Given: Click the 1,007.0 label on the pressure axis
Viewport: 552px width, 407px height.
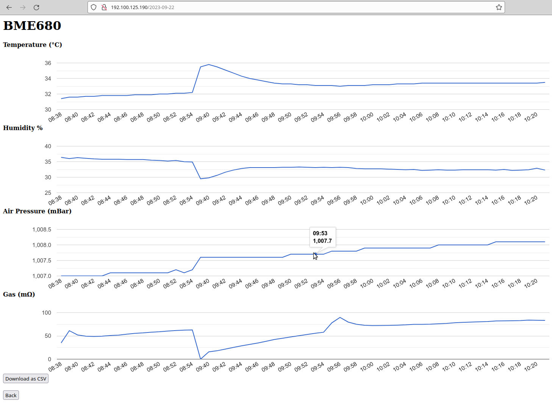Looking at the screenshot, I should click(x=42, y=276).
